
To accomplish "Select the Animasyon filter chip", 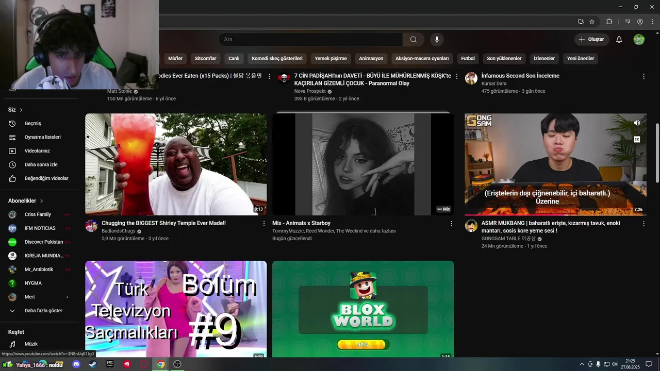I will pyautogui.click(x=371, y=58).
